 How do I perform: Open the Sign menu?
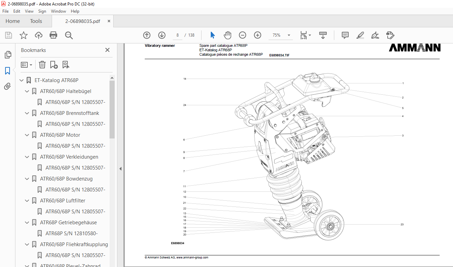(42, 11)
